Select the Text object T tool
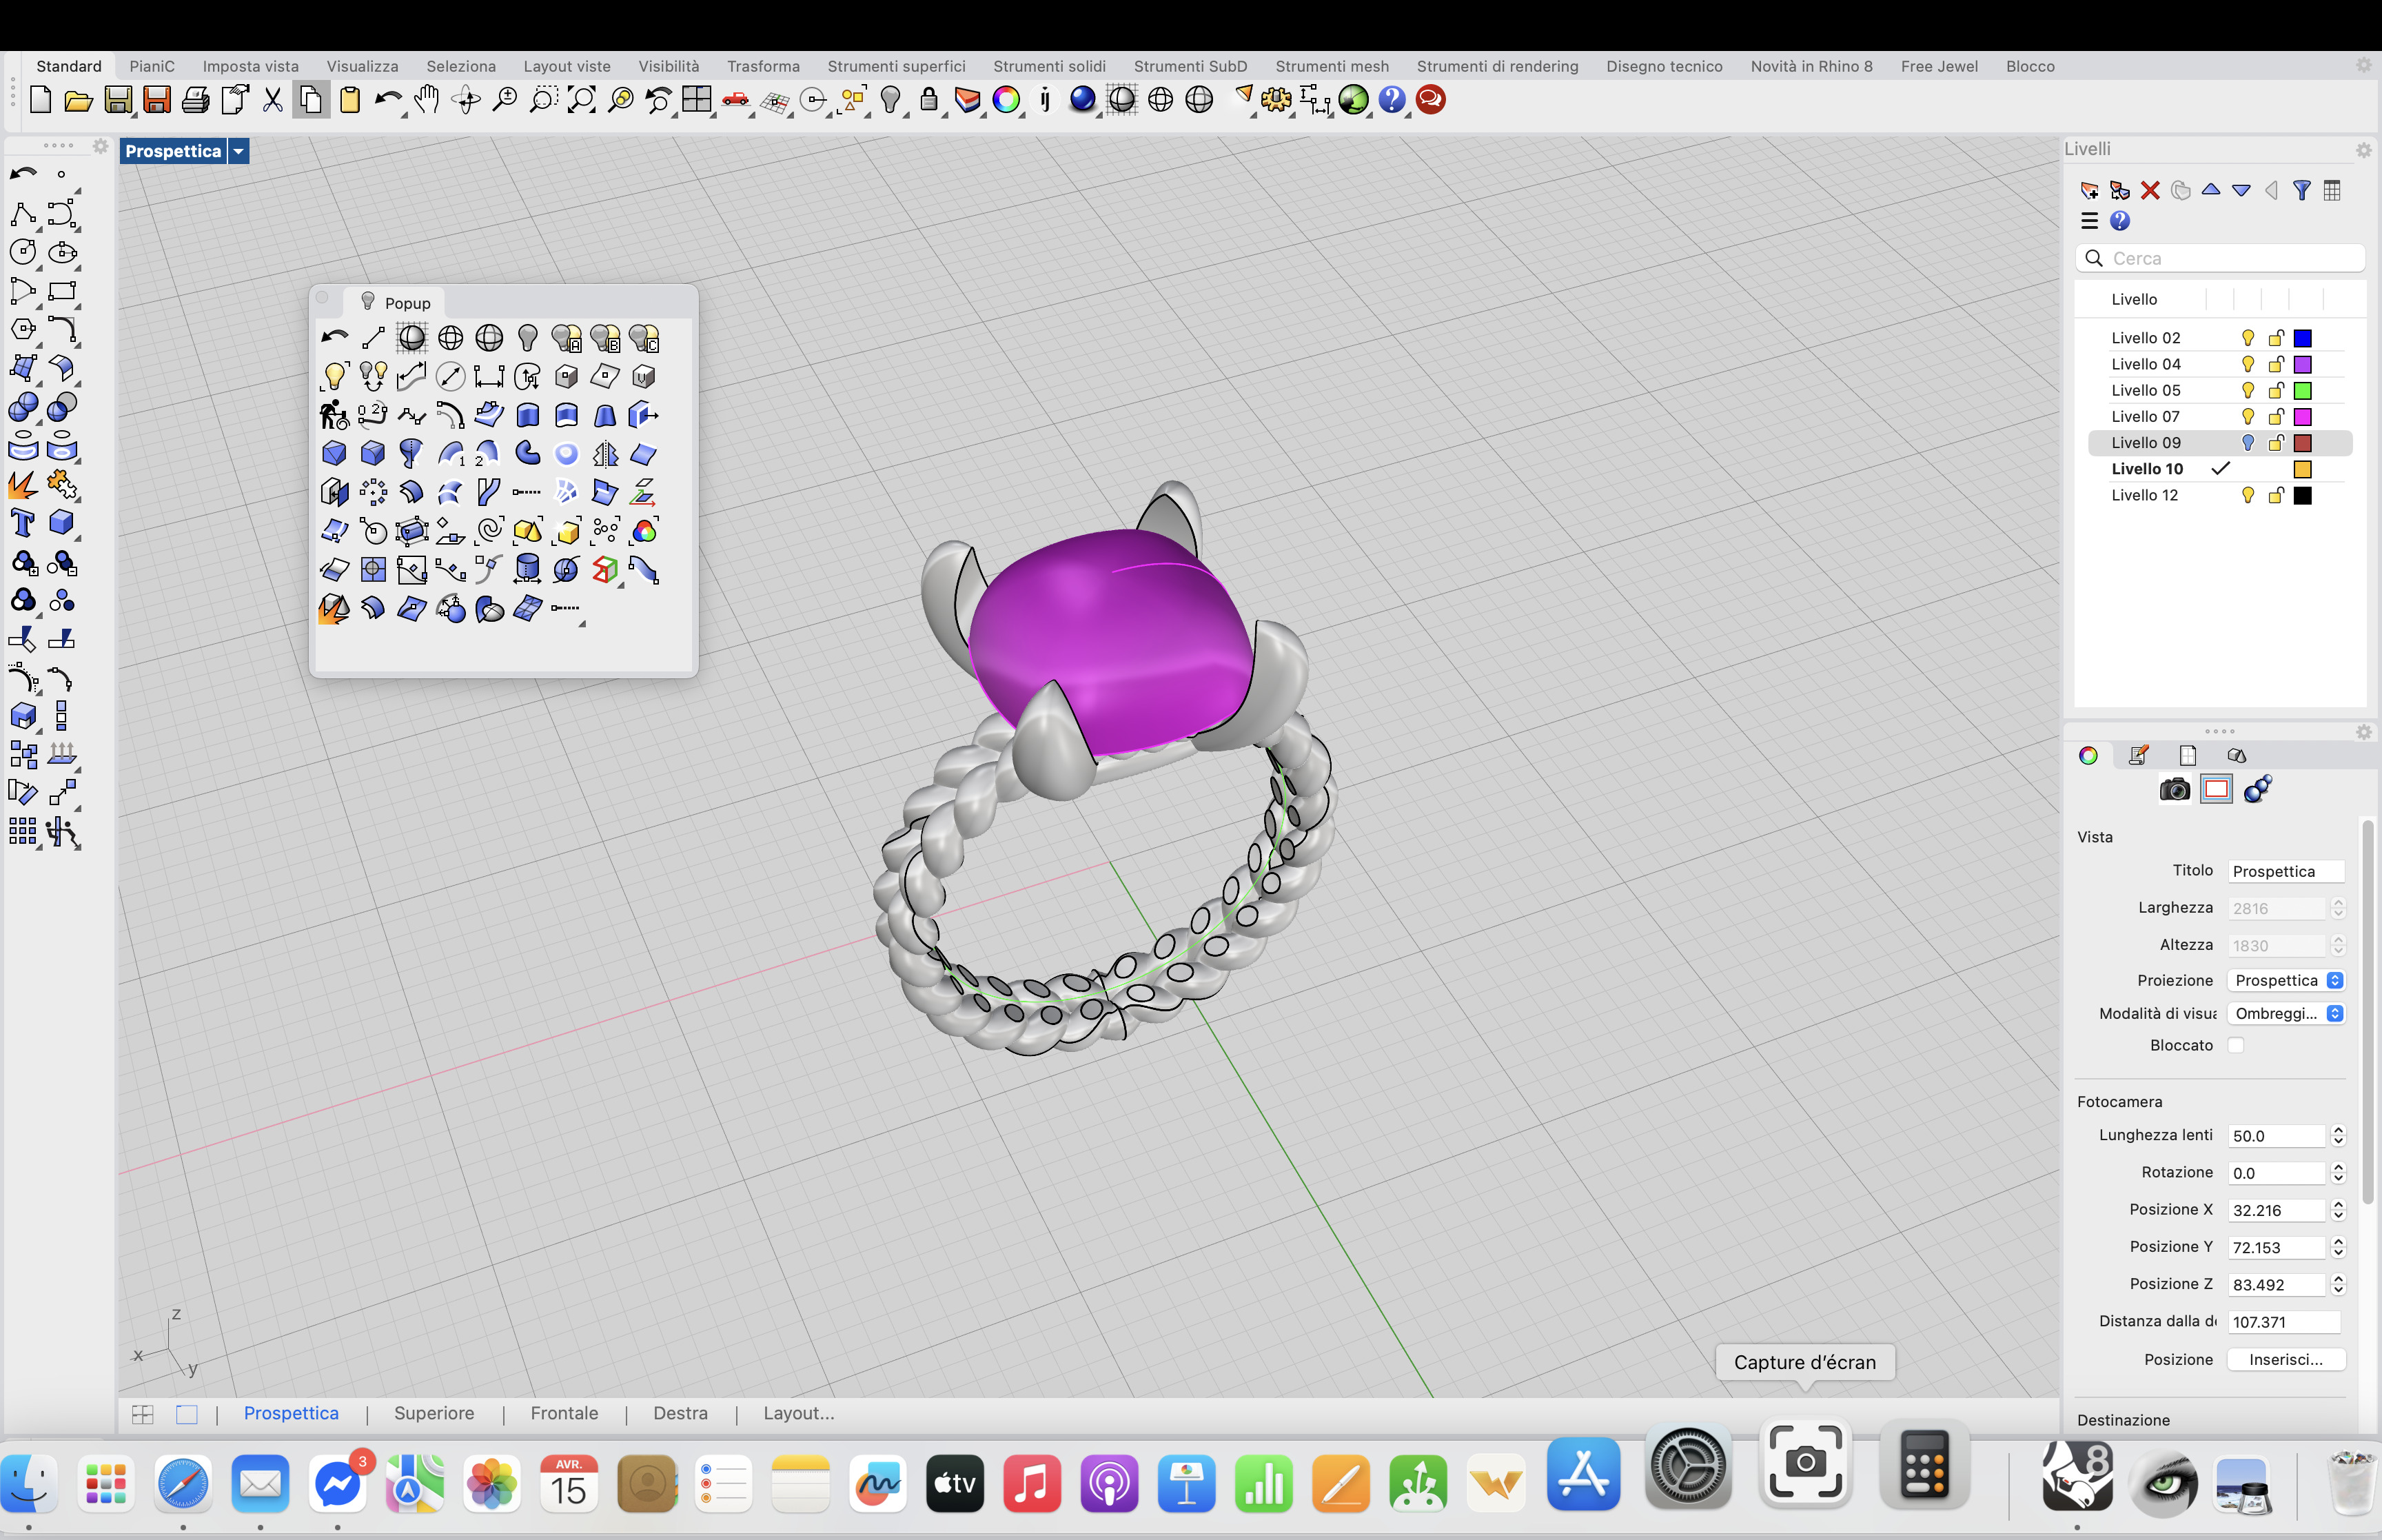 23,523
